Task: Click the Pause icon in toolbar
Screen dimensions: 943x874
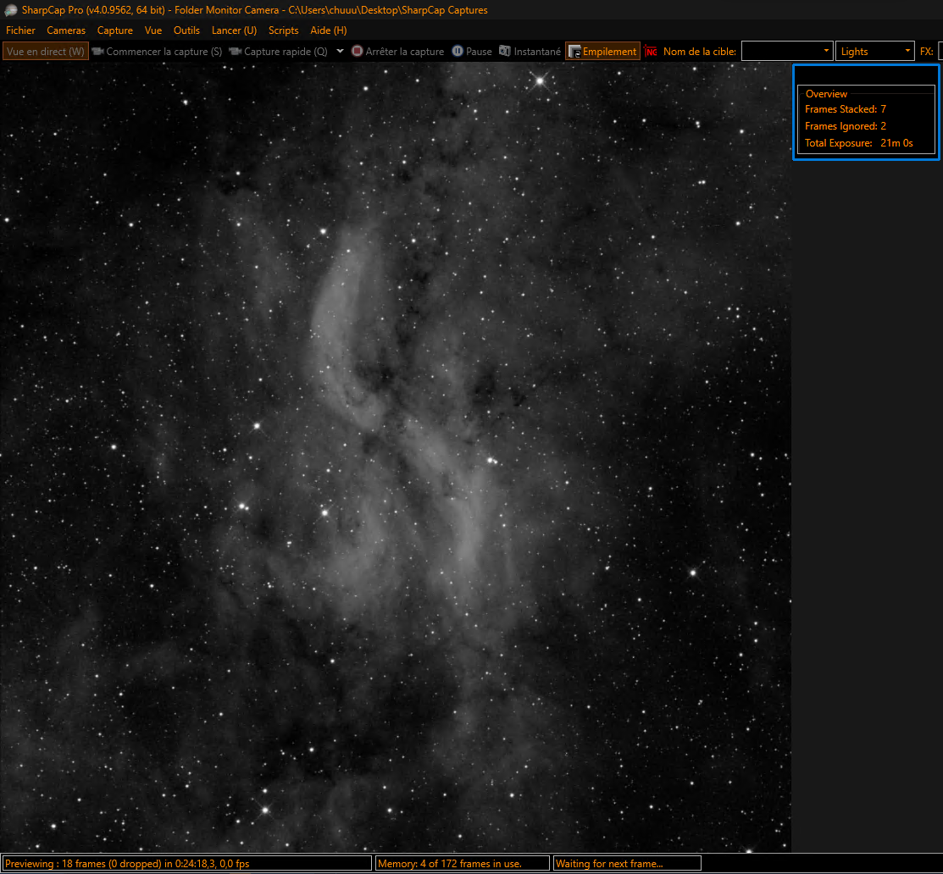Action: pyautogui.click(x=458, y=52)
